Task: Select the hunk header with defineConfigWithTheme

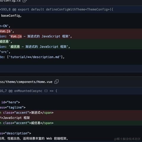Action: pos(71,9)
